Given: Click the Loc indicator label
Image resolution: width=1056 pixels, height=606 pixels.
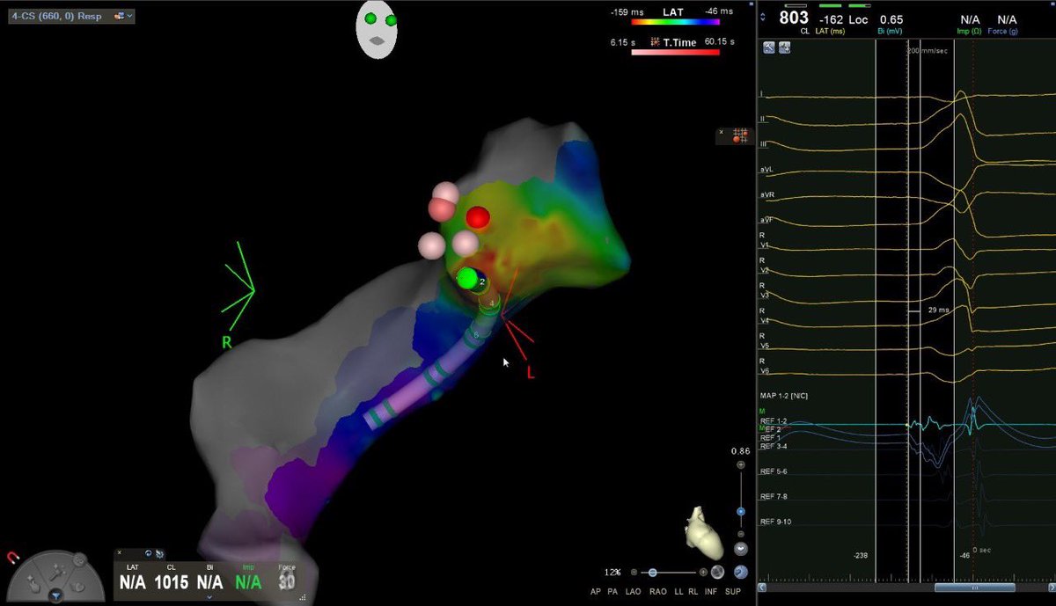Looking at the screenshot, I should pyautogui.click(x=858, y=18).
